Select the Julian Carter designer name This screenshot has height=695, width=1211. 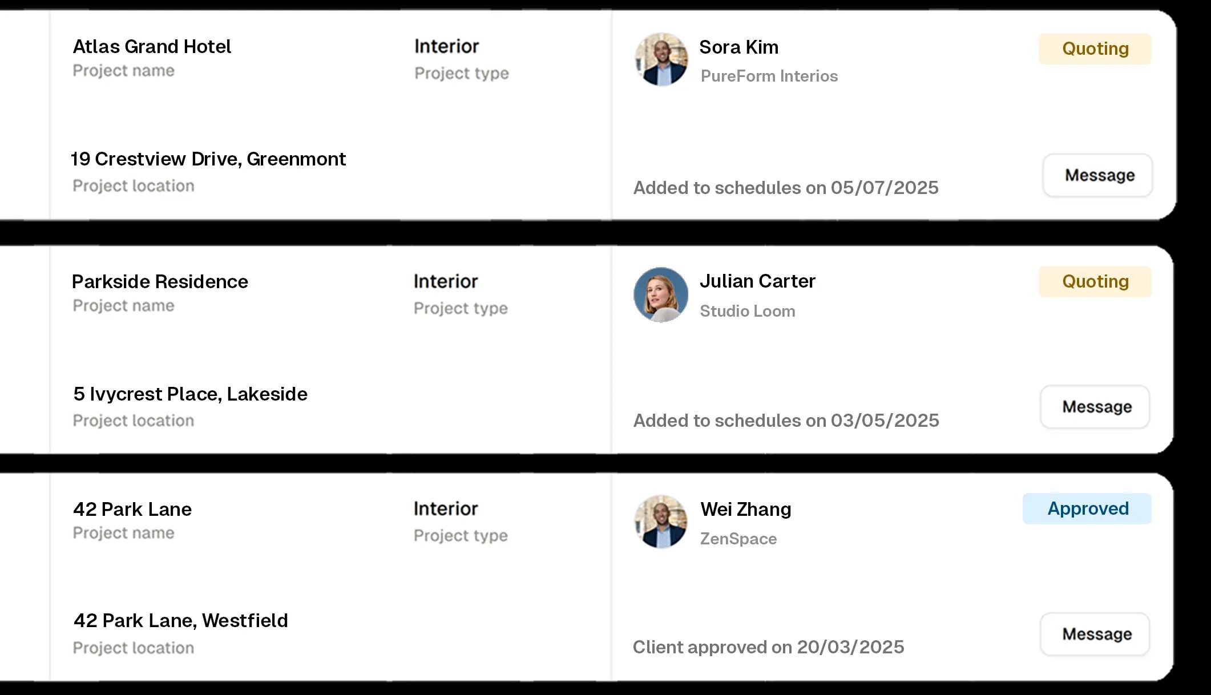758,281
